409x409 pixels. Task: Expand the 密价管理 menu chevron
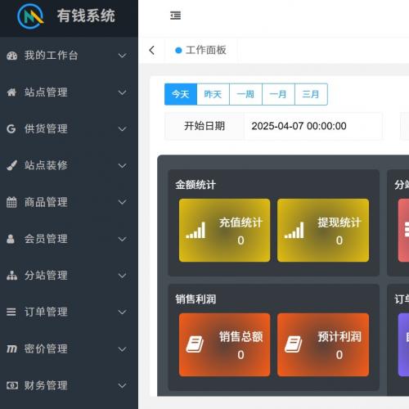[122, 349]
